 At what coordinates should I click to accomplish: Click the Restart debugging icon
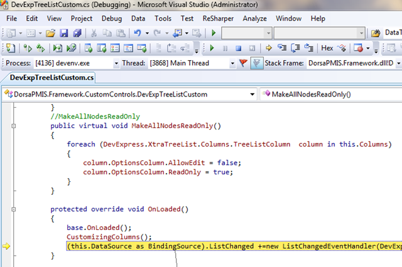pos(252,48)
